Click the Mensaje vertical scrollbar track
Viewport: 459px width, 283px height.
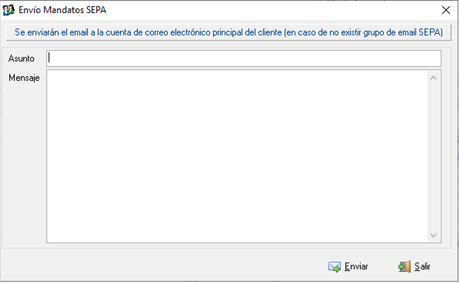pyautogui.click(x=433, y=157)
